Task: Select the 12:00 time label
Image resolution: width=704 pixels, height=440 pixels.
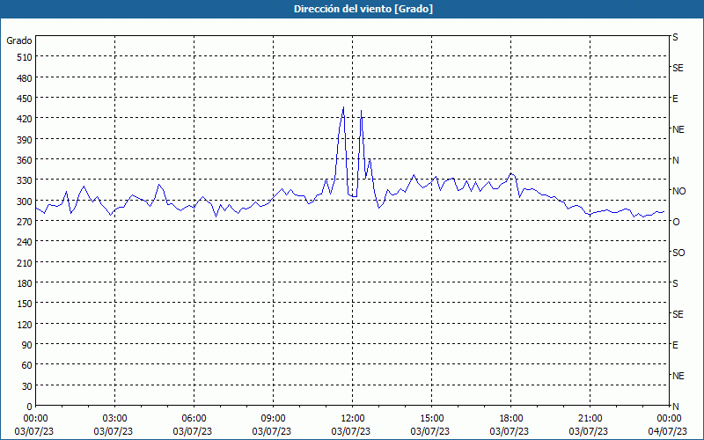Action: tap(353, 419)
